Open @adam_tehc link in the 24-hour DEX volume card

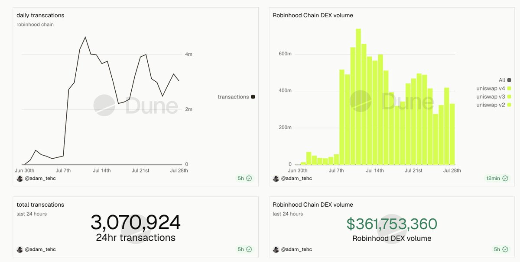tap(296, 249)
